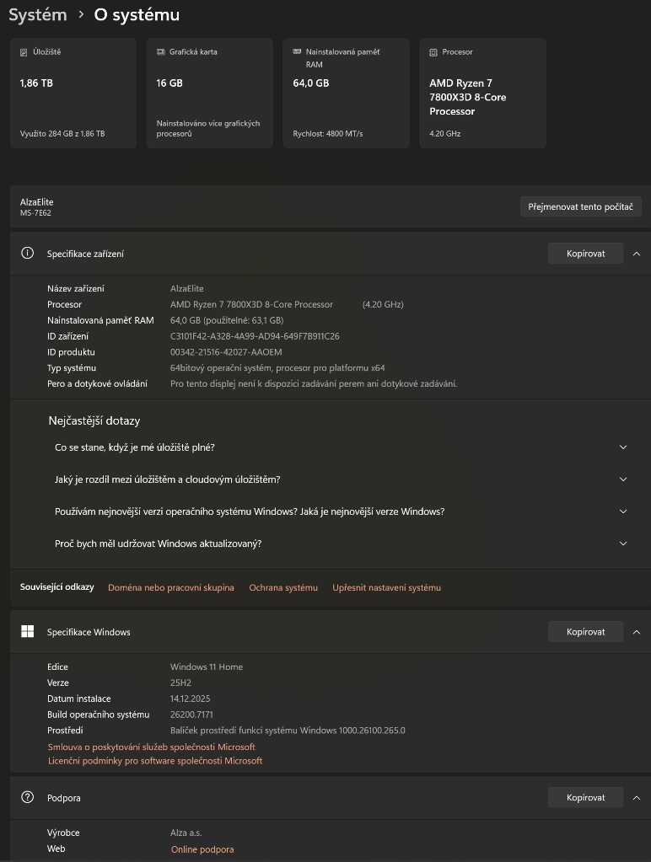Collapse the Podpora section chevron

click(636, 797)
